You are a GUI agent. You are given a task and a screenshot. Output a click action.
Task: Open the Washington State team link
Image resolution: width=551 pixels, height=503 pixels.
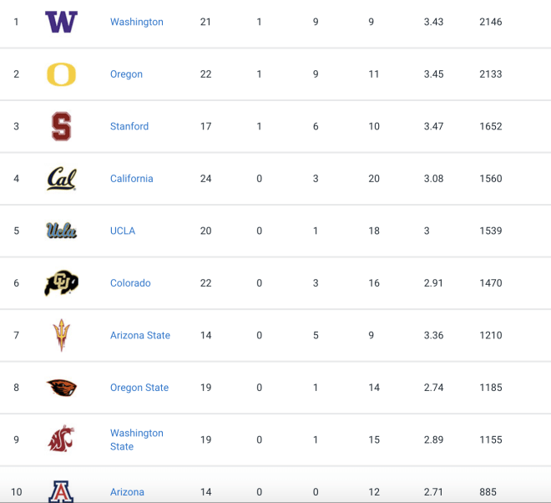click(137, 439)
